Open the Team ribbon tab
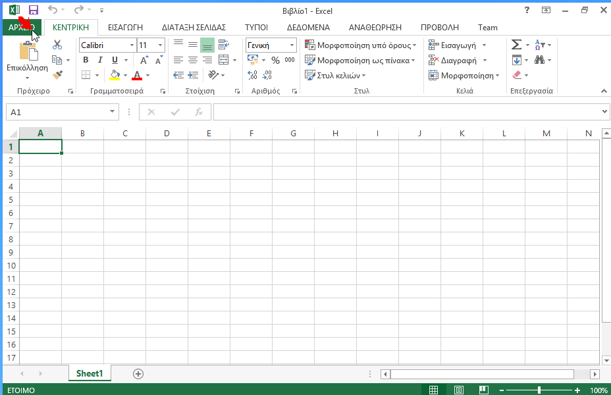Image resolution: width=611 pixels, height=395 pixels. coord(488,27)
